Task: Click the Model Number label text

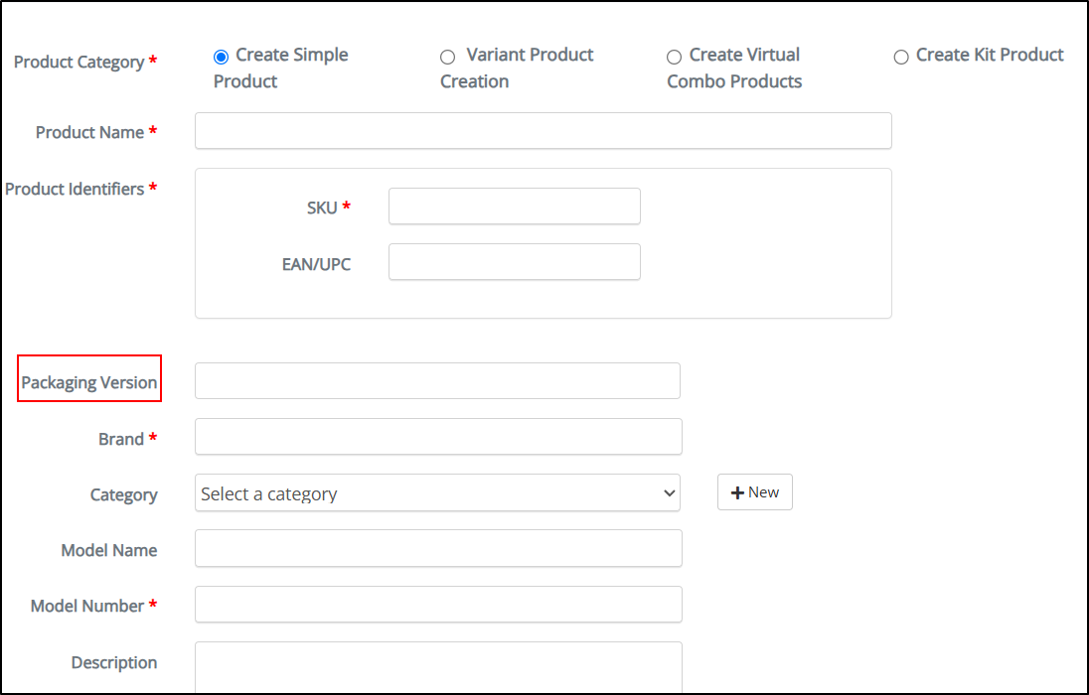Action: (x=87, y=606)
